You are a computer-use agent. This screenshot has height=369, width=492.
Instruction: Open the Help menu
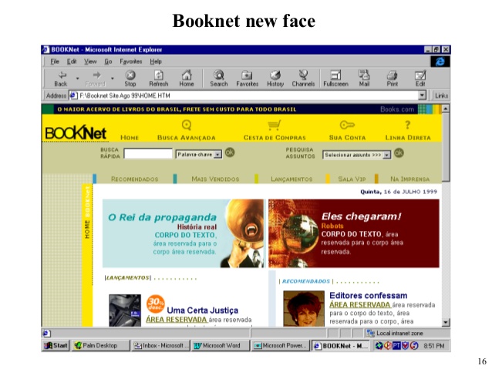point(156,62)
